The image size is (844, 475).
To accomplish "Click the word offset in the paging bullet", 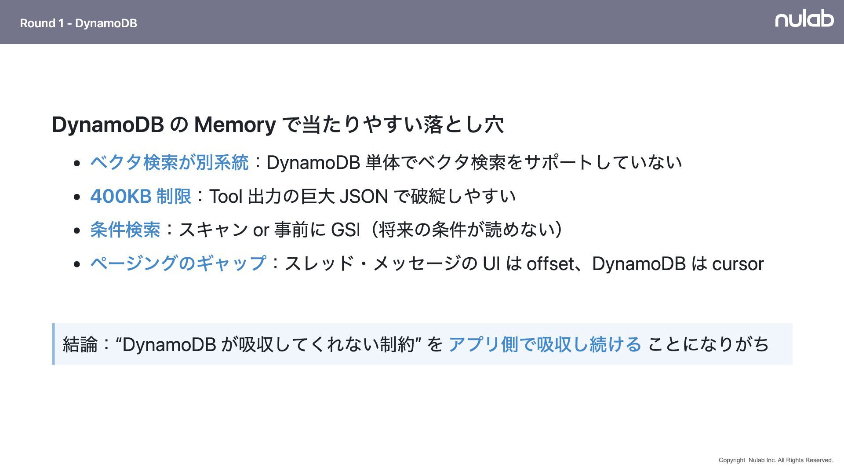I will (550, 264).
